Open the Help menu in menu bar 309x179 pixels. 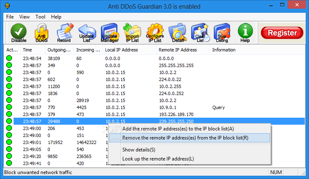(x=56, y=17)
